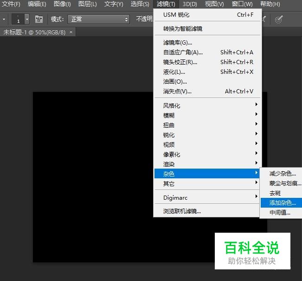The height and width of the screenshot is (281, 302).
Task: Expand the 扭曲 submenu
Action: [208, 125]
